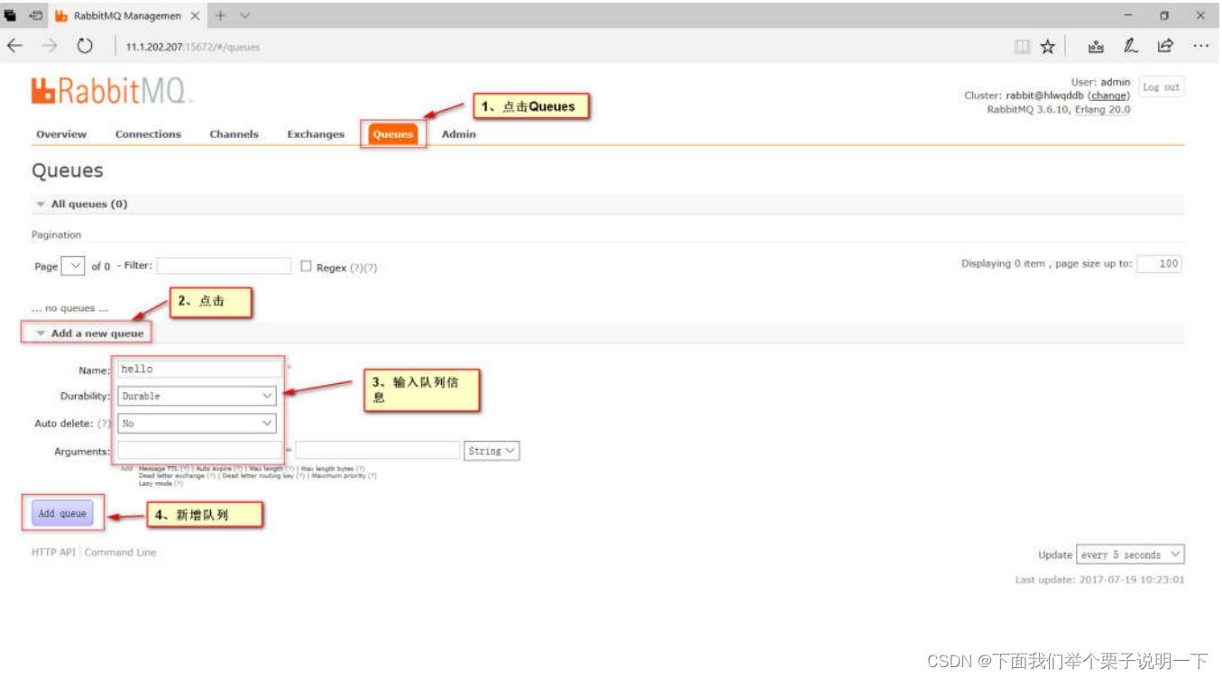Select the Queues tab
1222x678 pixels.
pyautogui.click(x=393, y=134)
